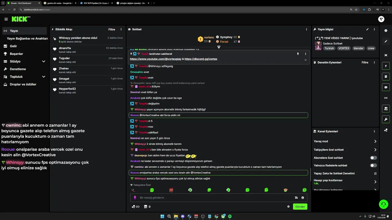Image resolution: width=392 pixels, height=220 pixels.
Task: Collapse the pinned message chevron
Action: coord(305,60)
